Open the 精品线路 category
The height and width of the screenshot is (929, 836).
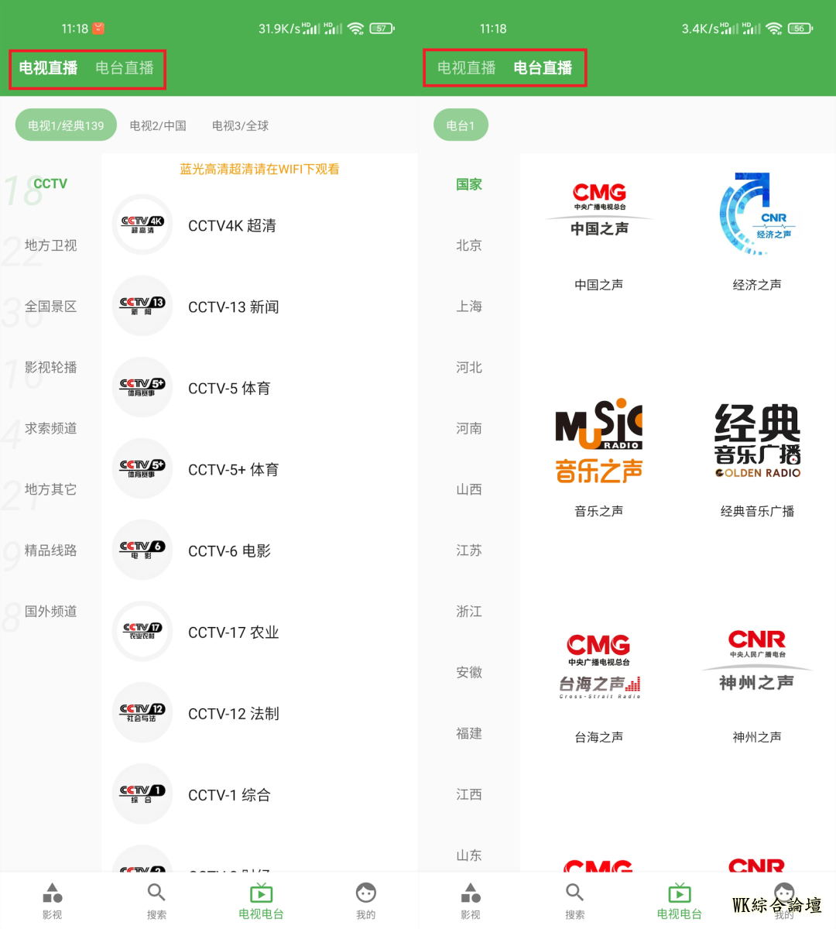(50, 550)
